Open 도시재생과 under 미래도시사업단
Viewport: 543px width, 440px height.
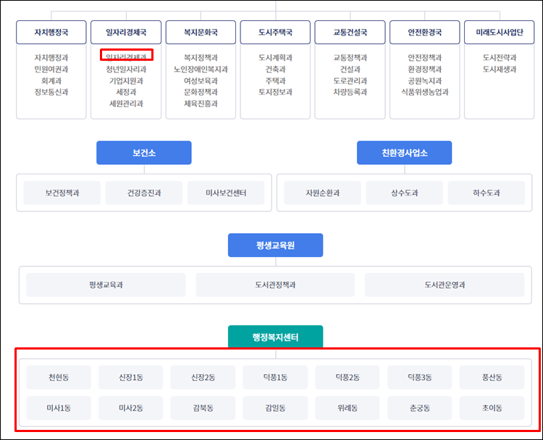(500, 69)
